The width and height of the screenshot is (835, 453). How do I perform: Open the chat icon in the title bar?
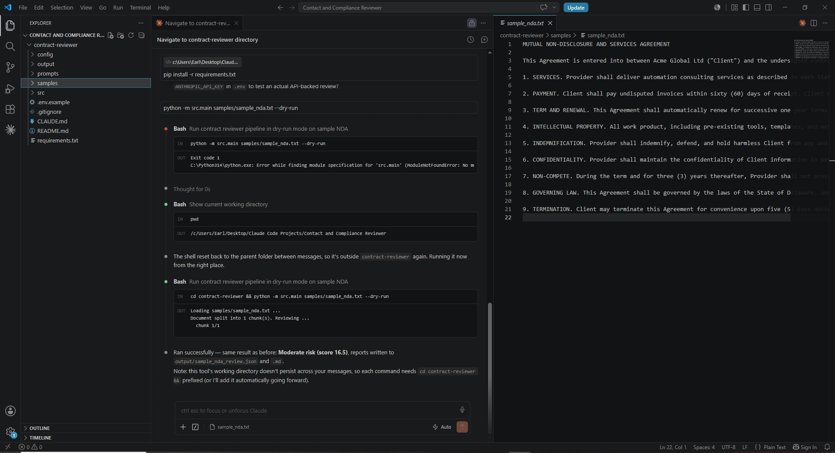pos(544,7)
